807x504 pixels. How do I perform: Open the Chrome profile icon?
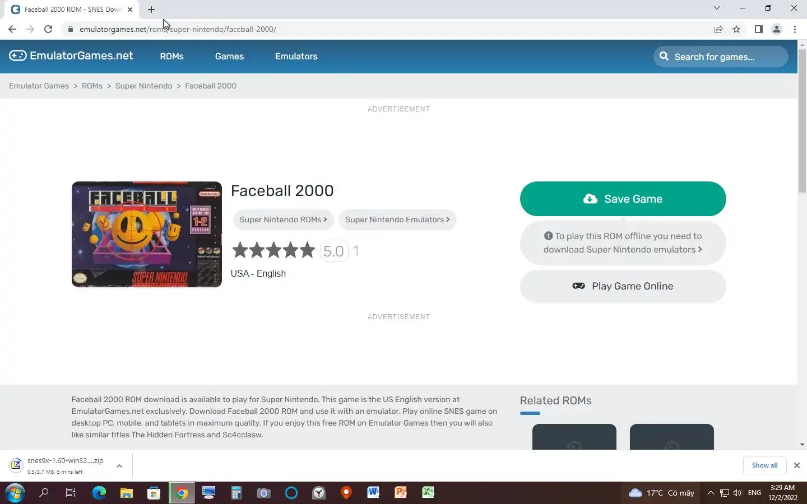tap(777, 29)
